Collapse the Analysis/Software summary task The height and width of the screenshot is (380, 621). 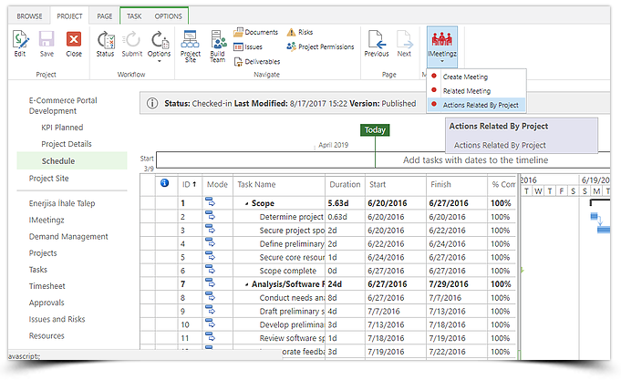coord(247,284)
